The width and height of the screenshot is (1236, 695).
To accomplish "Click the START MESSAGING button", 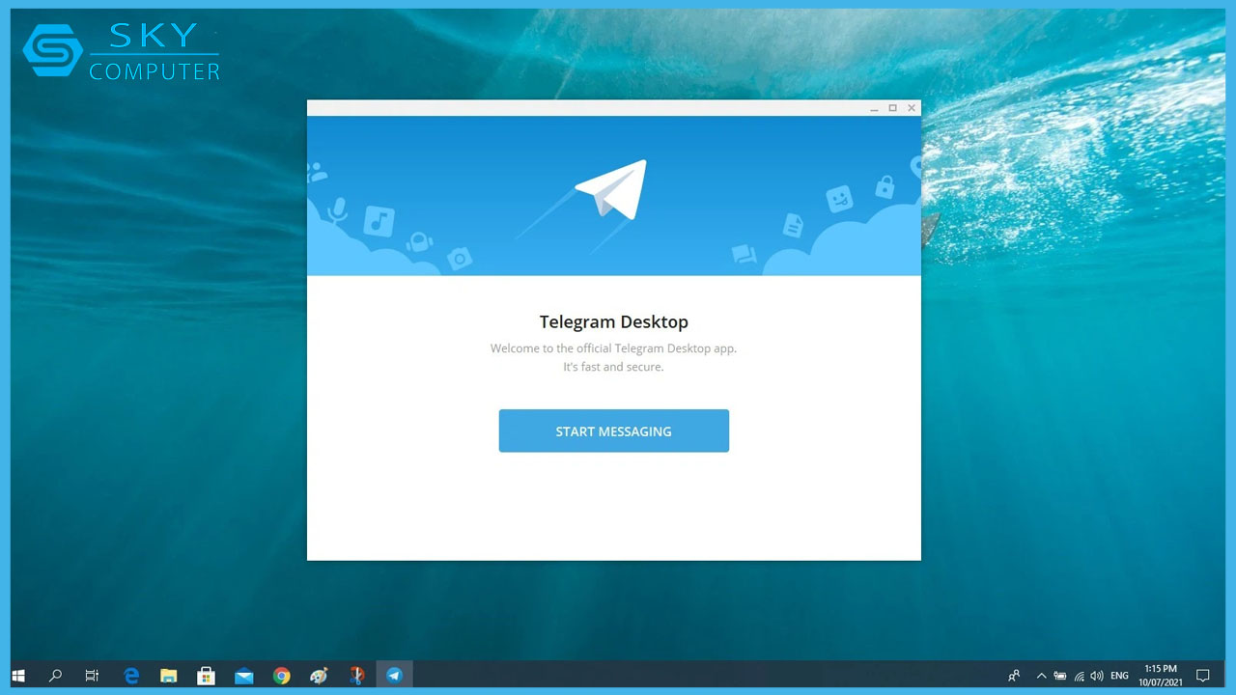I will pos(613,431).
